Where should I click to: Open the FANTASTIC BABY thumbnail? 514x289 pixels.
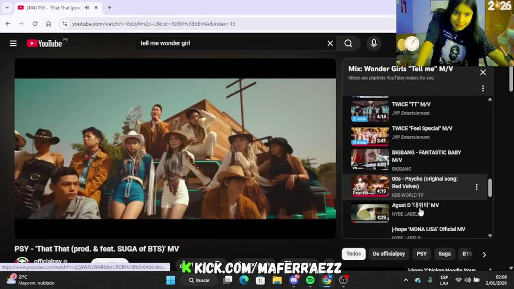(x=370, y=159)
